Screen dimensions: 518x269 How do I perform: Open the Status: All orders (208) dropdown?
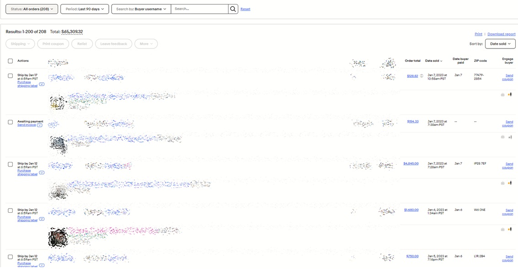click(x=32, y=9)
